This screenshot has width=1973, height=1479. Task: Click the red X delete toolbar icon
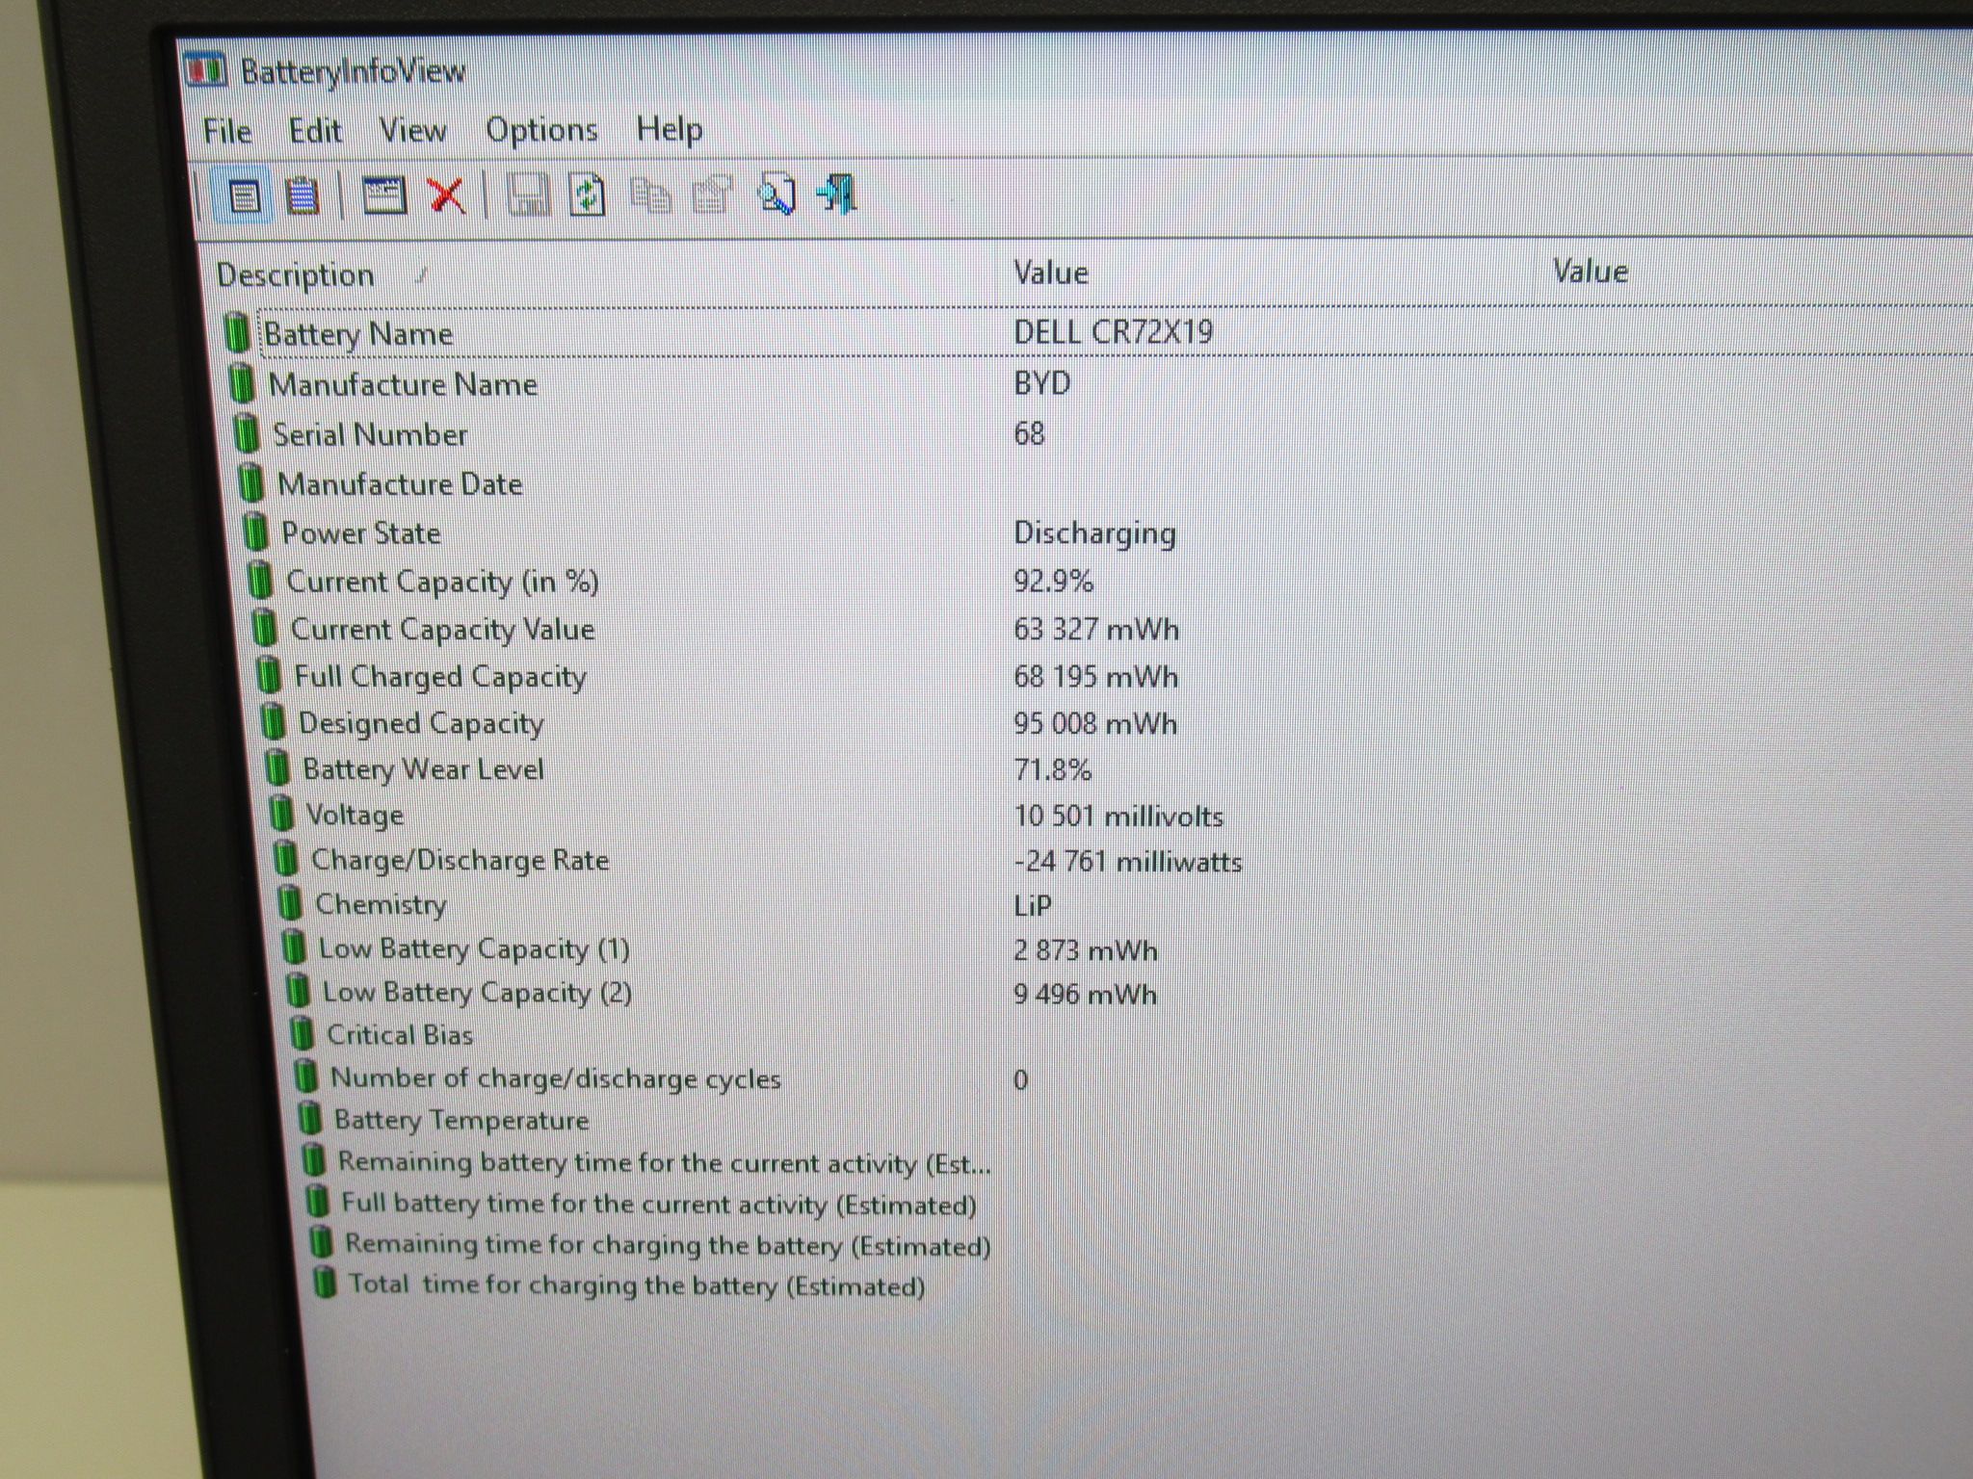click(446, 195)
